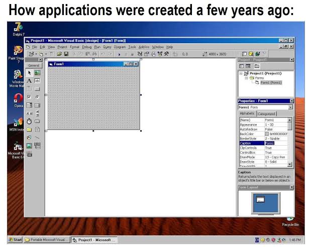
Task: Click View Object in Project panel
Action: coord(248,66)
